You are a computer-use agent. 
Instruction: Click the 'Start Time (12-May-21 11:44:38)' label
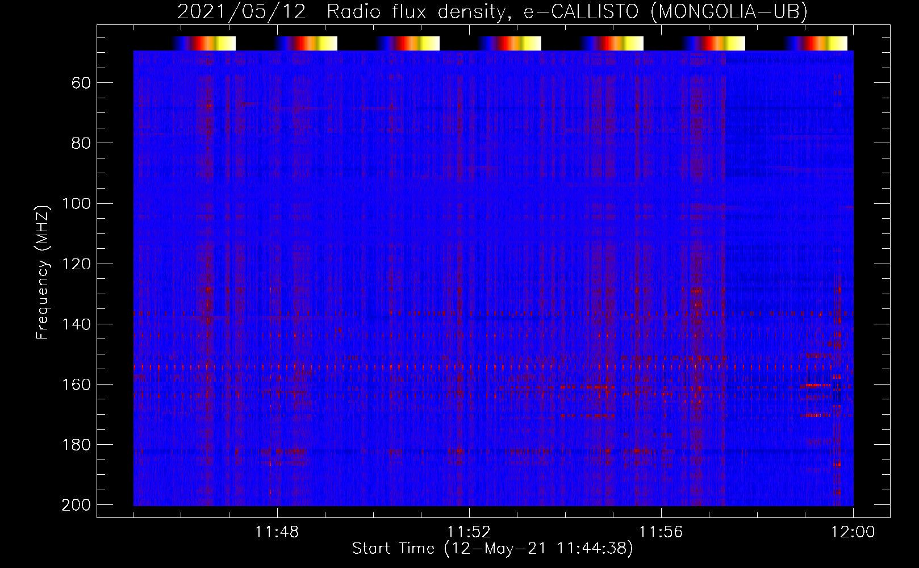tap(492, 549)
